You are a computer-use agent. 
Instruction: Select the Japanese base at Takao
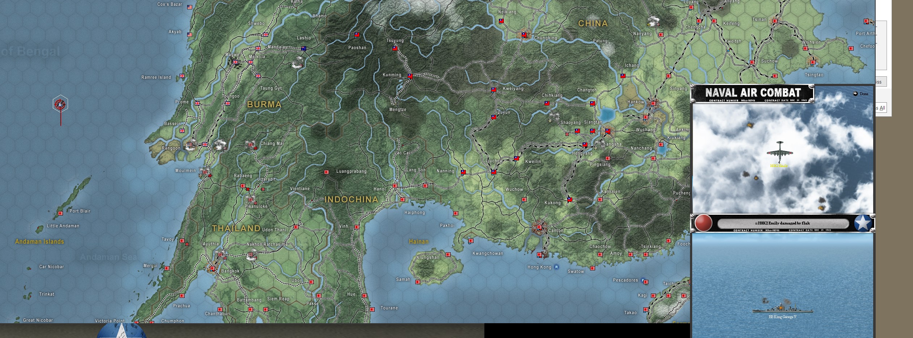coord(645,310)
